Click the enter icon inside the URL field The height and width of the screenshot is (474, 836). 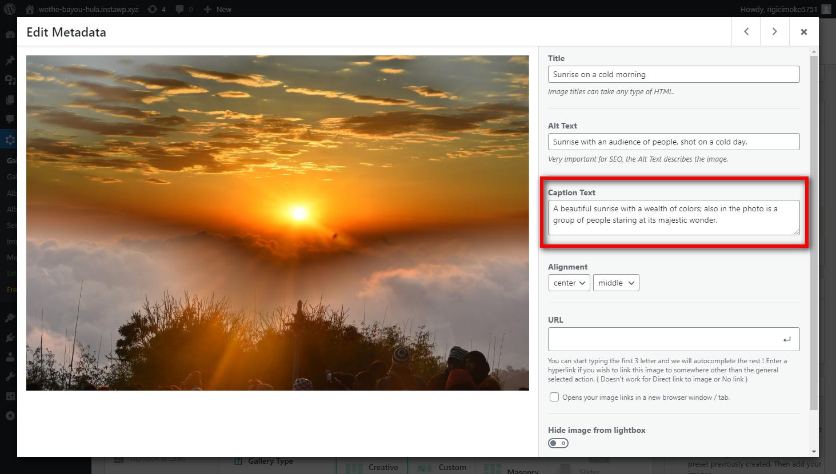[x=787, y=339]
